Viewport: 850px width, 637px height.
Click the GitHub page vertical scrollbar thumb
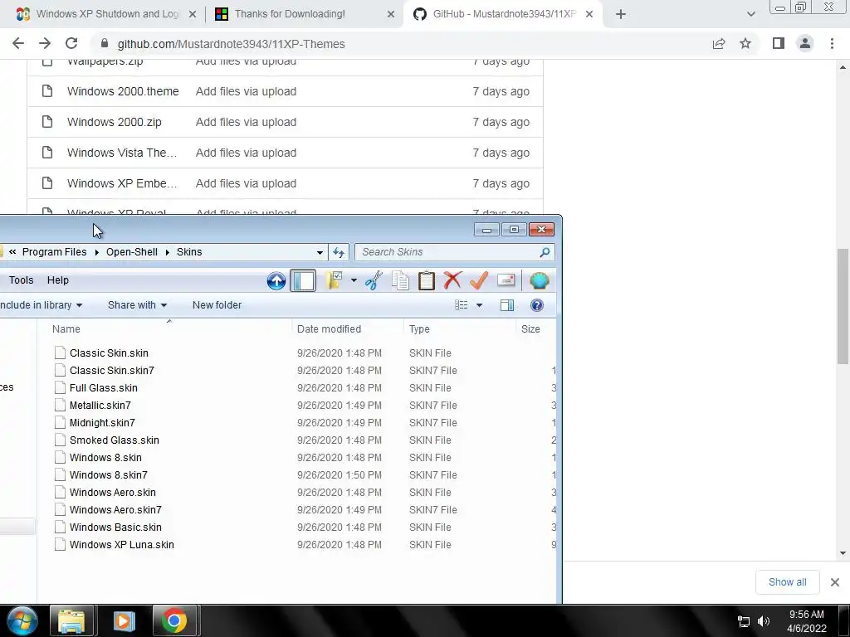coord(843,307)
